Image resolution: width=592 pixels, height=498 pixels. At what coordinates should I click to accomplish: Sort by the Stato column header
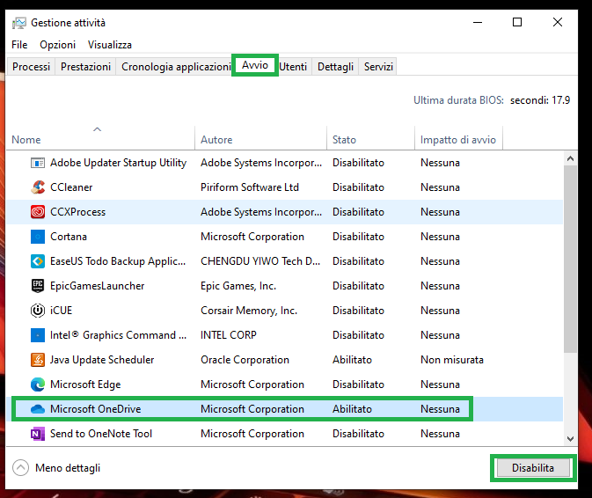[370, 138]
